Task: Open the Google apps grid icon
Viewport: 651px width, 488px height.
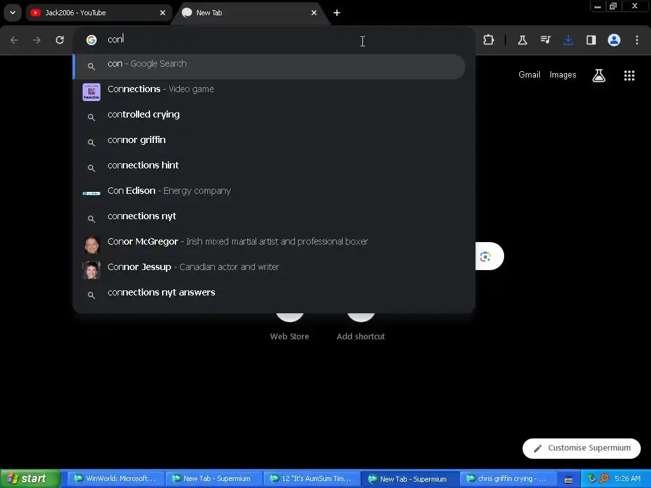Action: click(629, 75)
